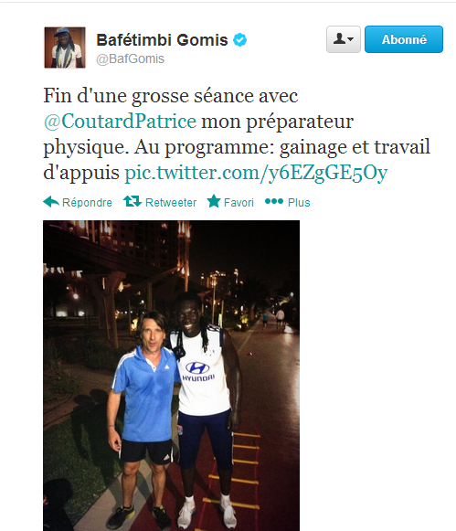Click the person silhouette icon
Image resolution: width=456 pixels, height=531 pixels.
(339, 39)
